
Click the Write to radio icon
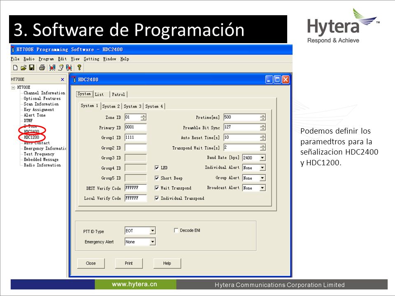[x=69, y=67]
